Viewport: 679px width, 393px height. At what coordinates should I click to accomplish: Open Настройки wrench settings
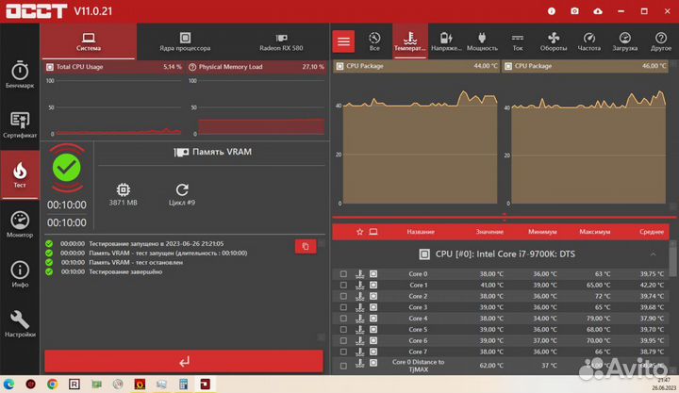coord(20,324)
